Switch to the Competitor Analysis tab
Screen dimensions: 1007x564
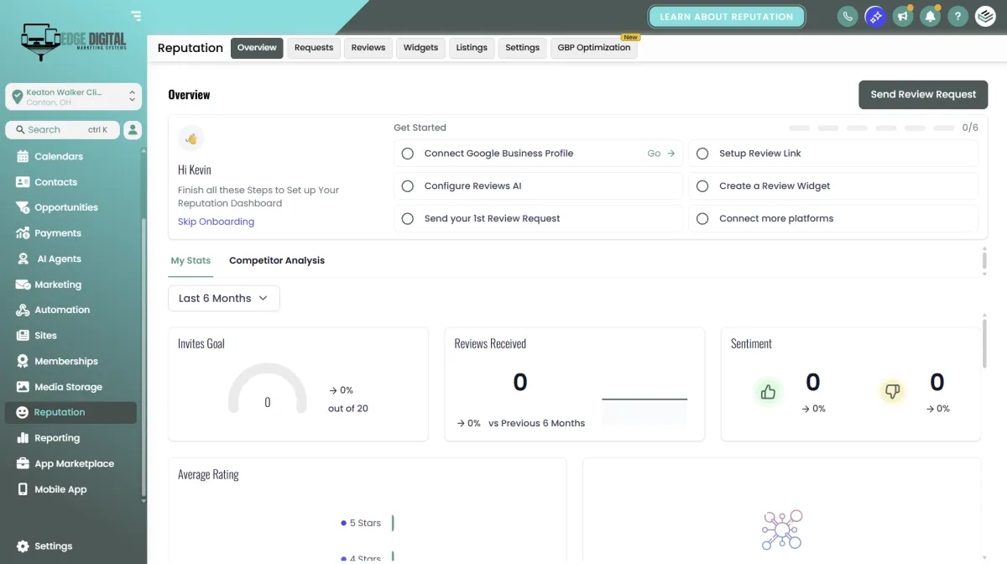point(277,260)
